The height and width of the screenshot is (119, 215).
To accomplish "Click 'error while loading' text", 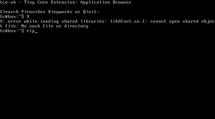I will coord(33,21).
